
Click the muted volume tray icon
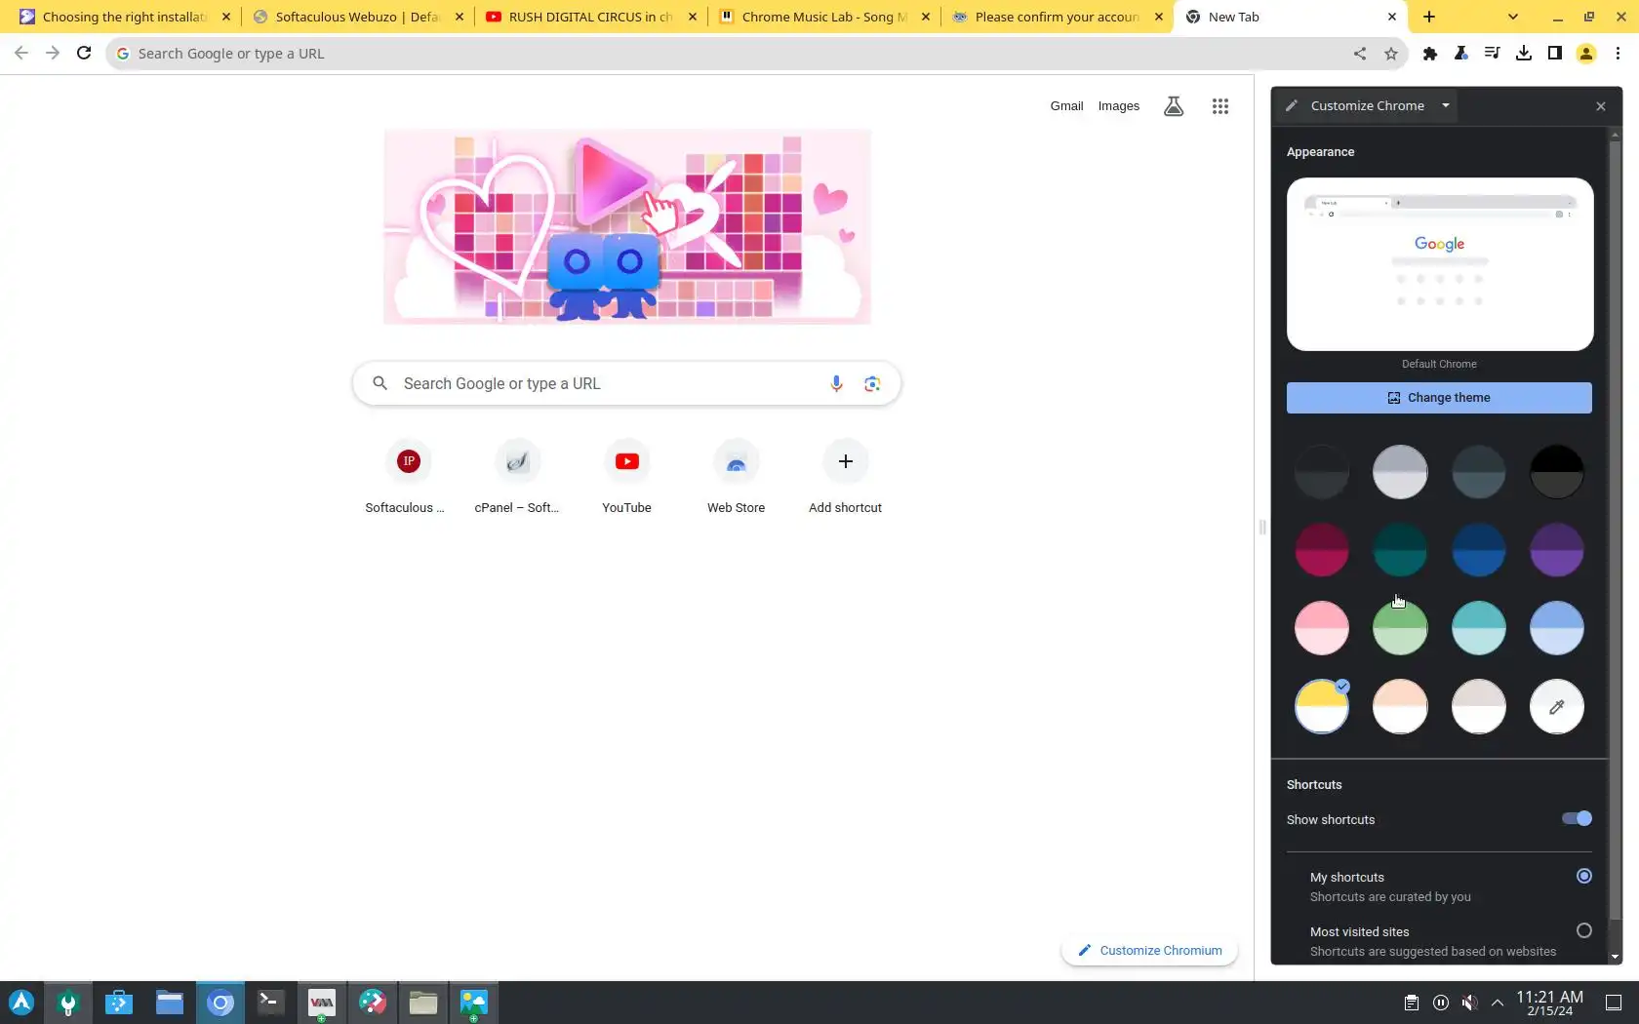pyautogui.click(x=1469, y=1003)
